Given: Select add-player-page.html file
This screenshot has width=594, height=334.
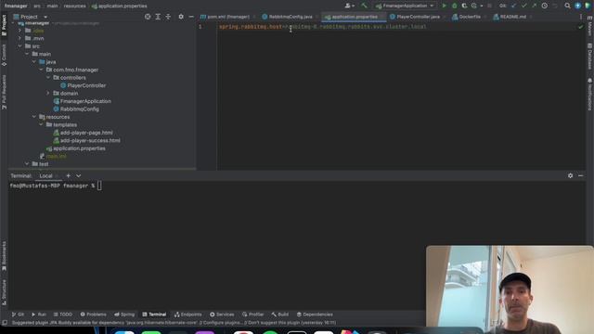Looking at the screenshot, I should tap(83, 133).
